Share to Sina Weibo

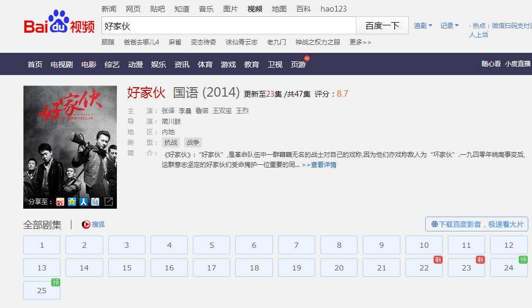click(x=60, y=202)
